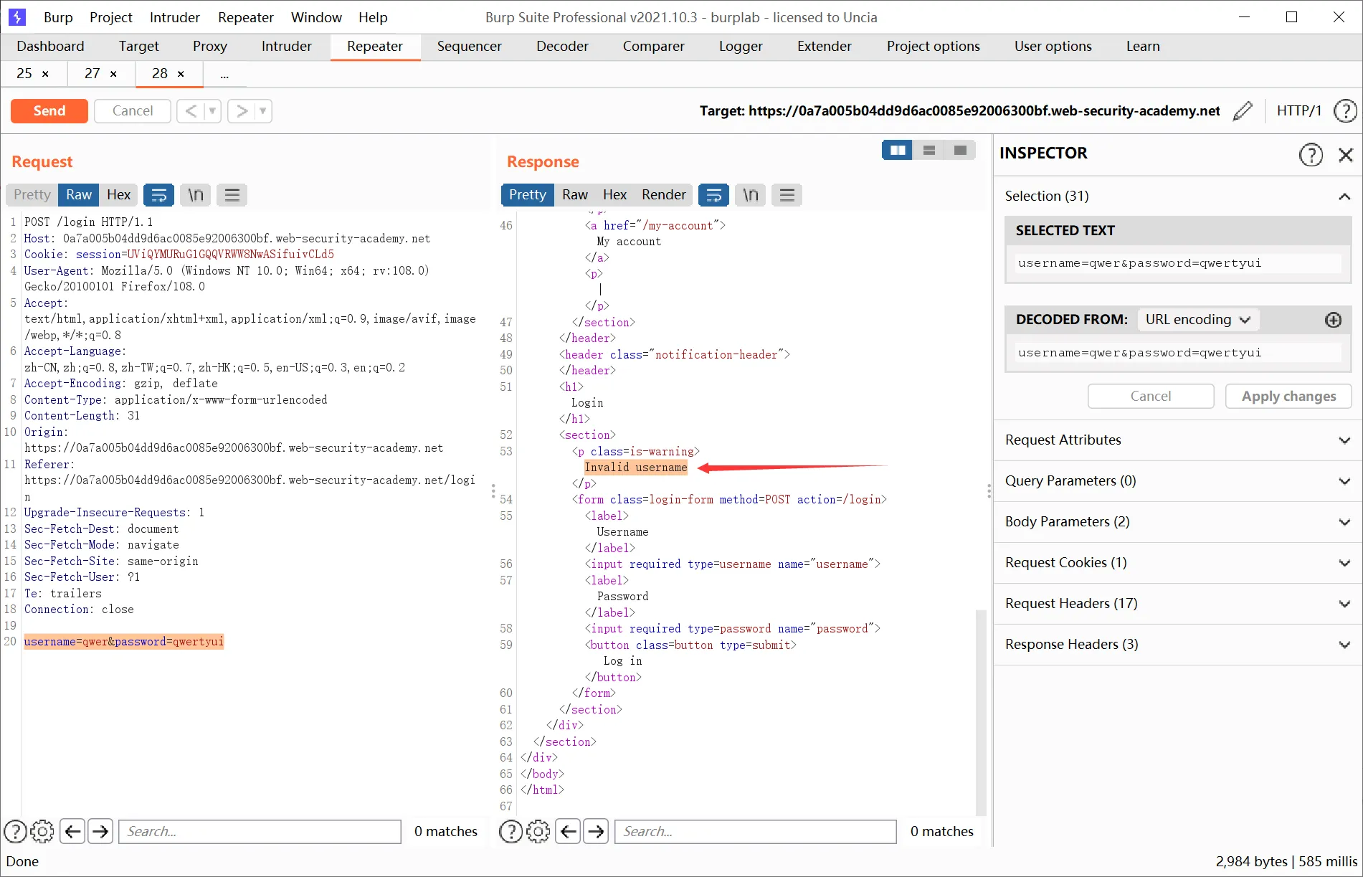Open the Burp menu
Screen dimensions: 1363x877
coord(58,17)
